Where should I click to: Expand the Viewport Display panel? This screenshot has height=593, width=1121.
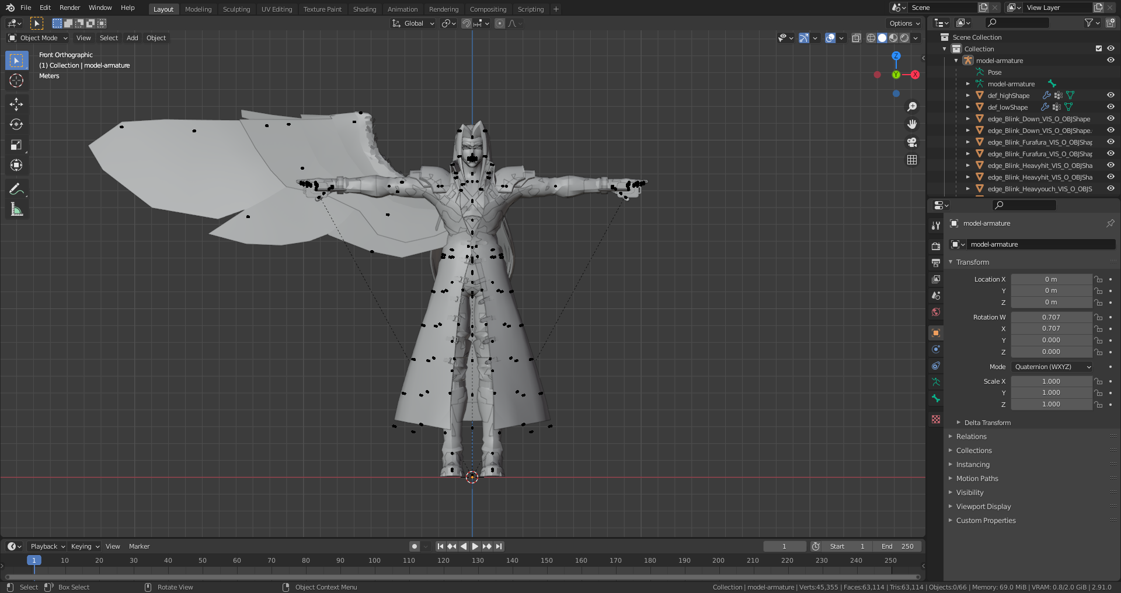tap(983, 507)
